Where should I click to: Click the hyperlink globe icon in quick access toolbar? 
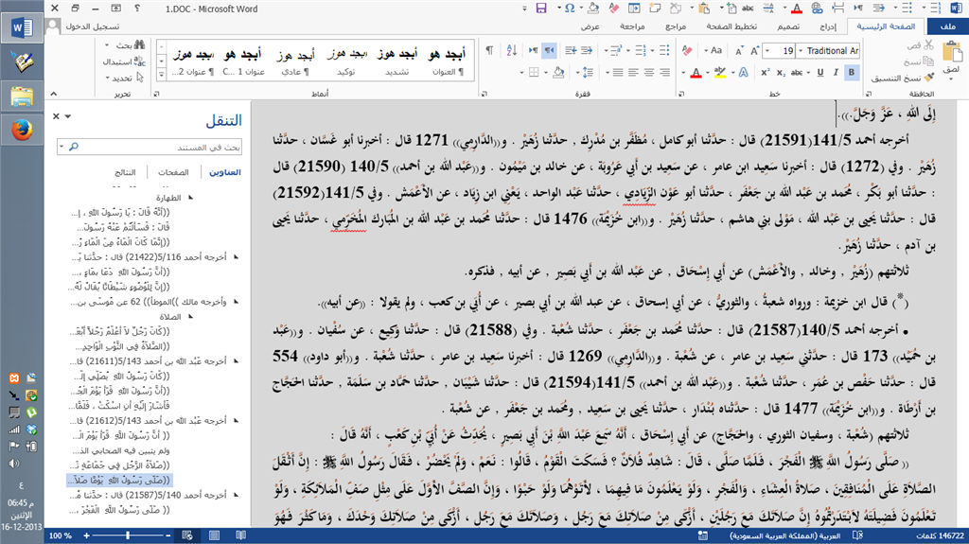pos(817,8)
